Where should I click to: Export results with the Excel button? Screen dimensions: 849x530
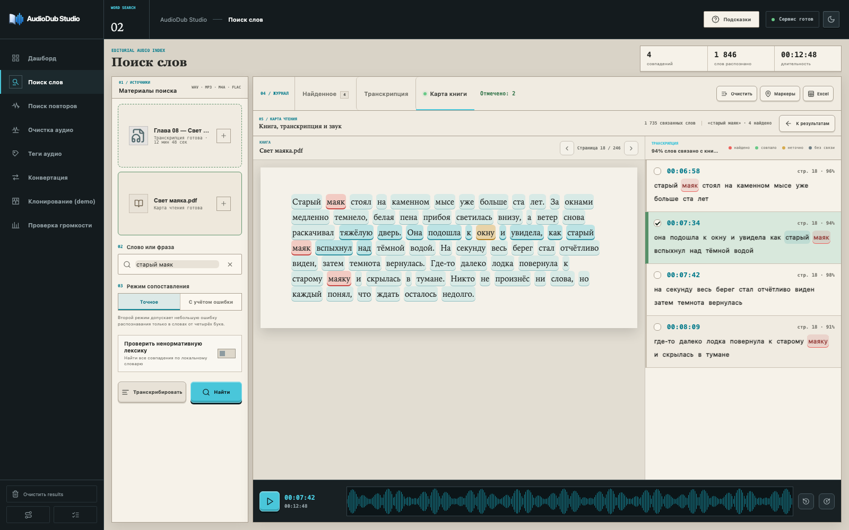(x=818, y=94)
